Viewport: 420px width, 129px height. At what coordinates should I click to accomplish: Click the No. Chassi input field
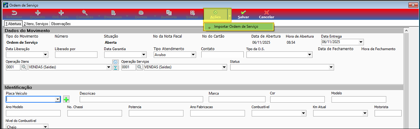[x=95, y=113]
